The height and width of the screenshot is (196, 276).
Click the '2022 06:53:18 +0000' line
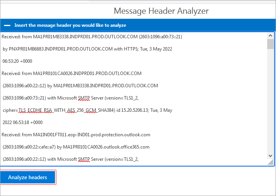click(22, 122)
